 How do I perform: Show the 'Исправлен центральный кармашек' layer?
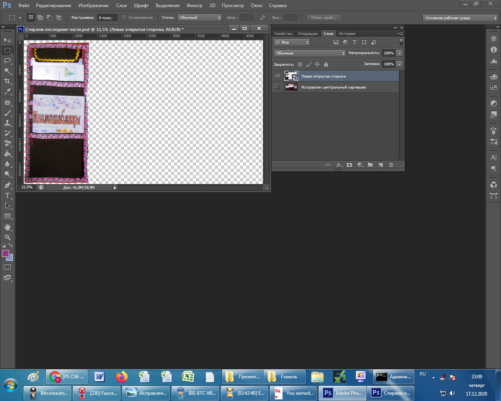point(278,87)
